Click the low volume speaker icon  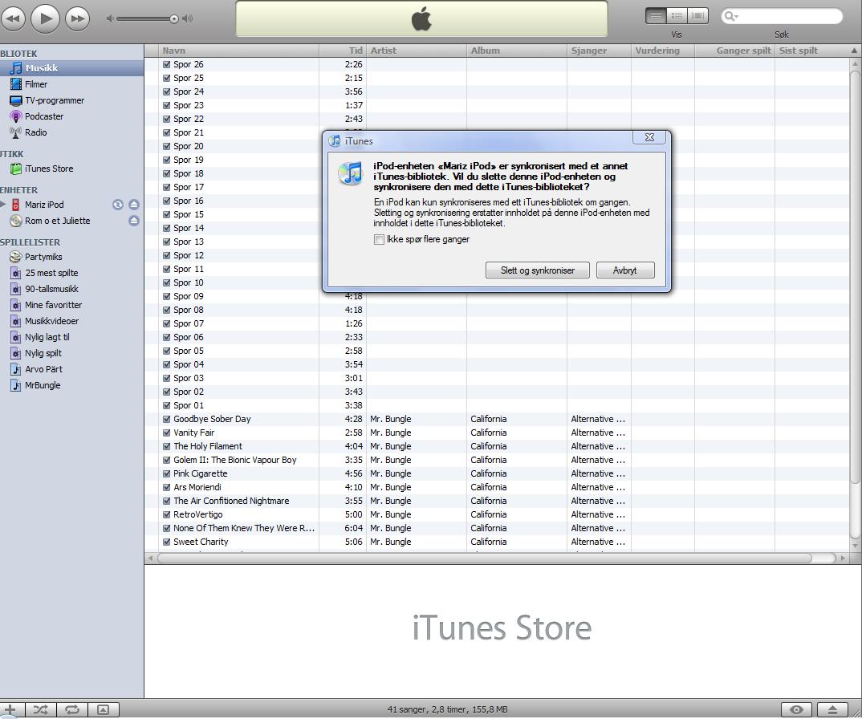point(110,18)
